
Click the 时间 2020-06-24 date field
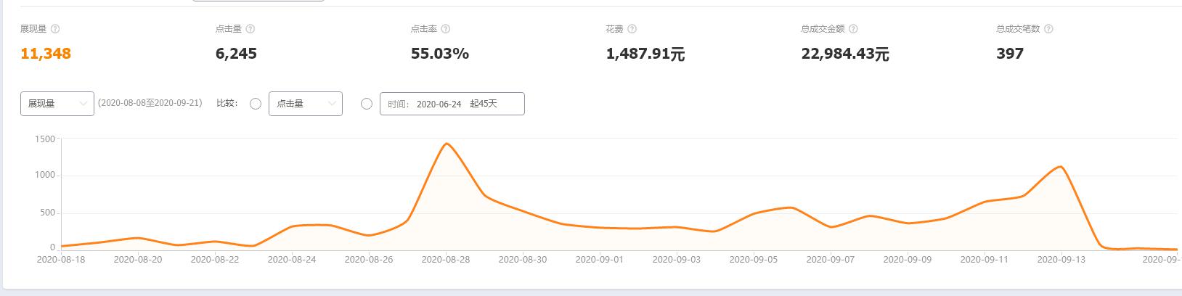click(x=452, y=104)
